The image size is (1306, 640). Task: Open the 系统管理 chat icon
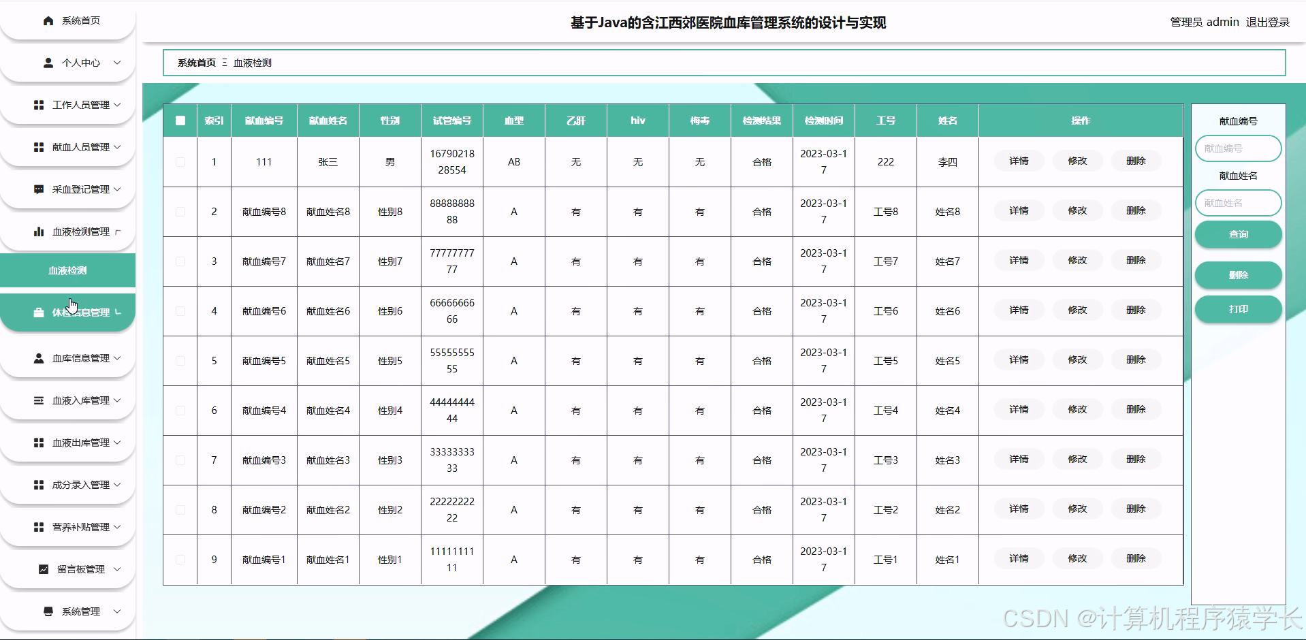[48, 611]
